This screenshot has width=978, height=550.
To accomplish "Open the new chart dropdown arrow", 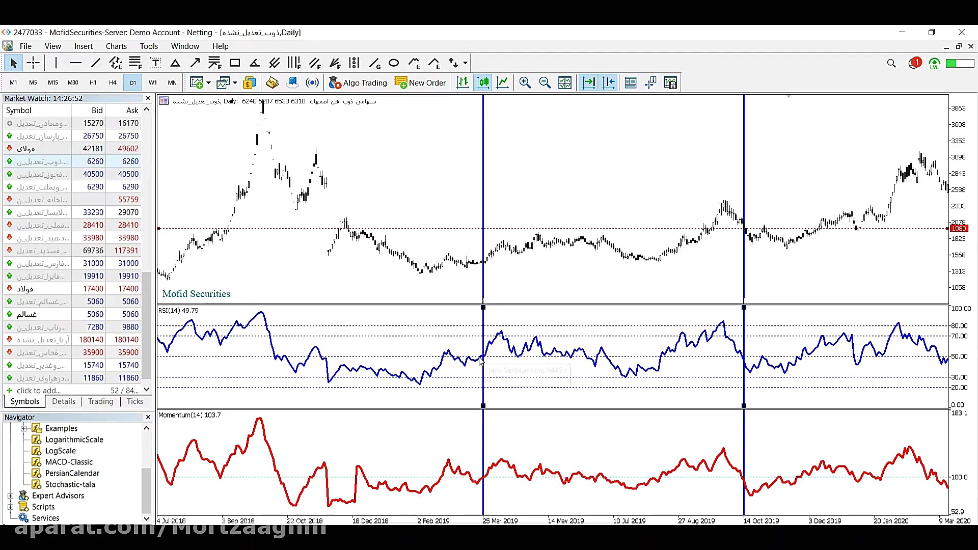I will 208,82.
